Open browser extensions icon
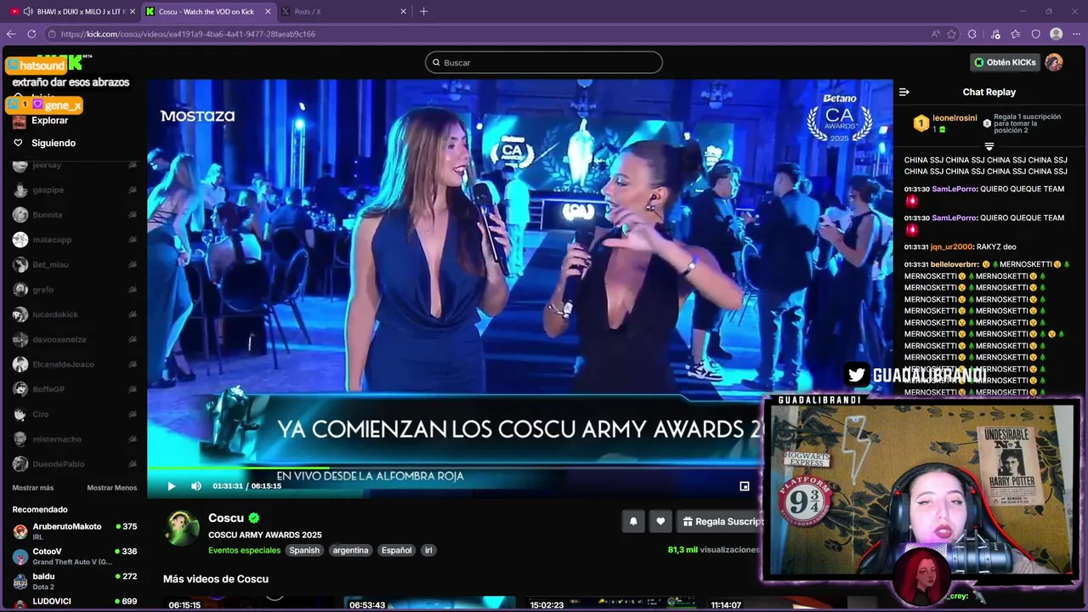Screen dimensions: 1088x612 pyautogui.click(x=972, y=34)
